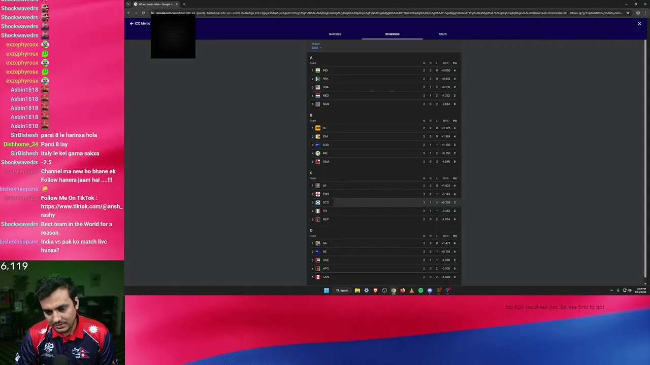The width and height of the screenshot is (650, 365).
Task: Click the UAE flag icon
Action: [x=318, y=260]
